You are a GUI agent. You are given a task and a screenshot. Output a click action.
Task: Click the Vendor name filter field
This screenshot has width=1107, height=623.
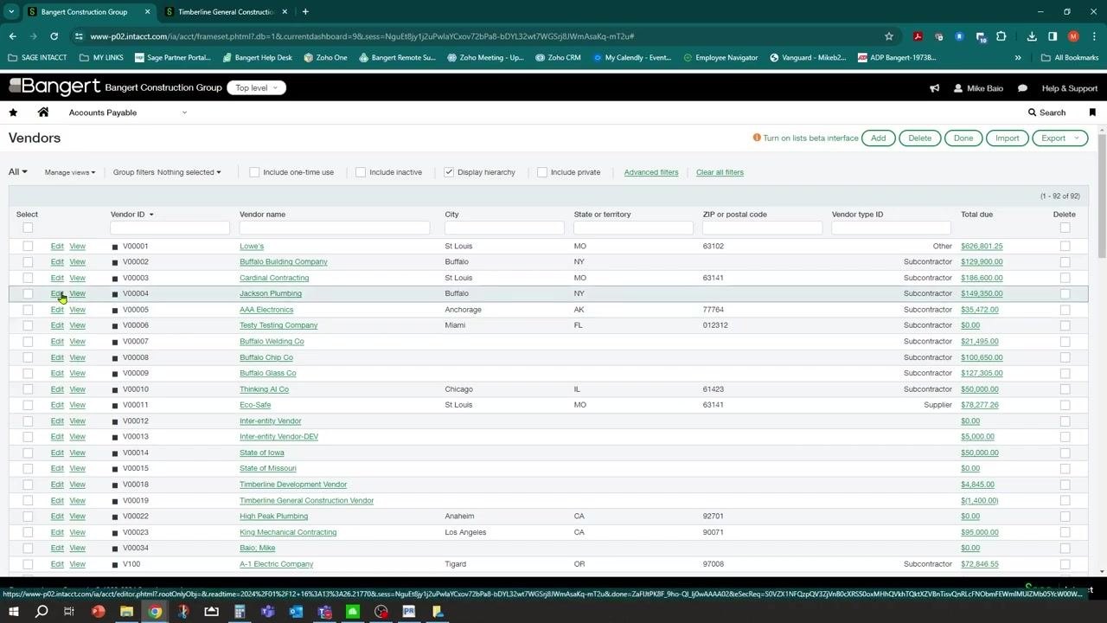(x=334, y=228)
